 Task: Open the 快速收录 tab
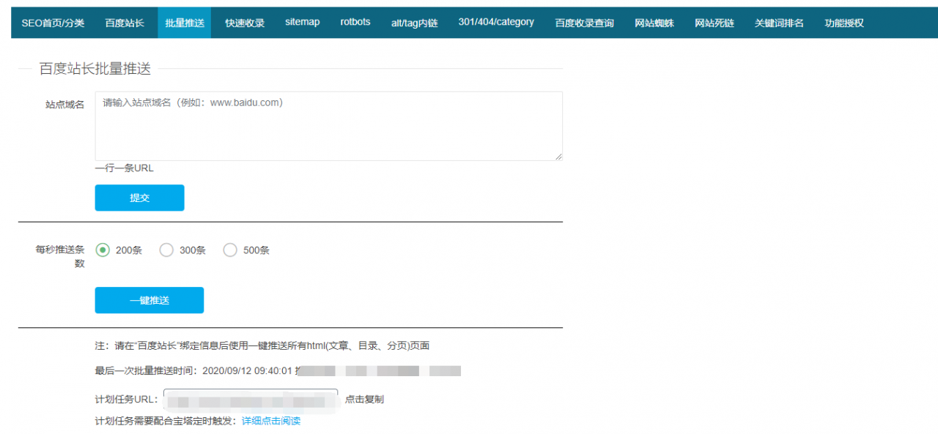tap(244, 22)
